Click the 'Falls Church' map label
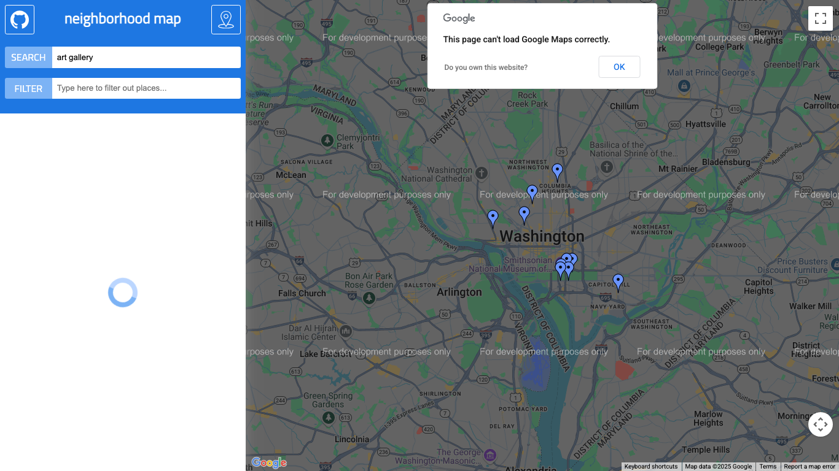 click(302, 293)
